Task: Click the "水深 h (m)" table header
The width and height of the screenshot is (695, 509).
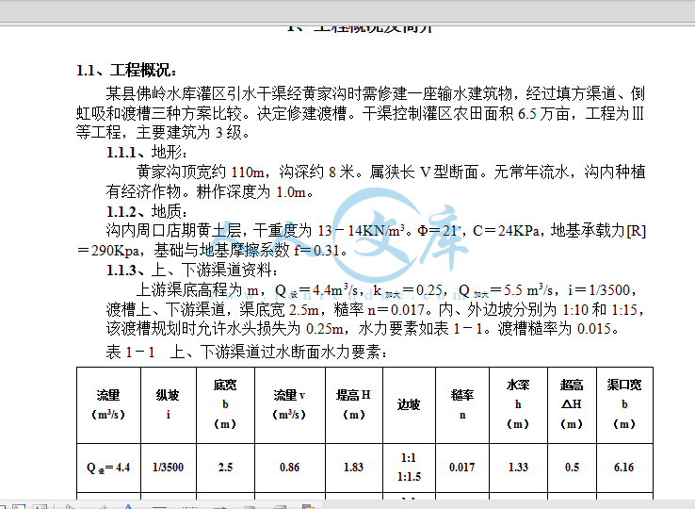Action: click(518, 404)
